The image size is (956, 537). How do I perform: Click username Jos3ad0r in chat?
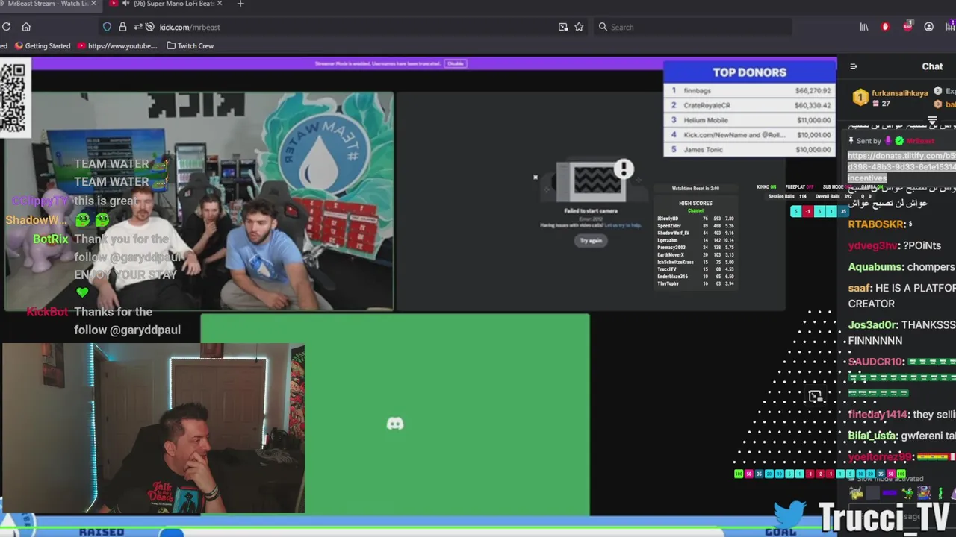tap(873, 325)
